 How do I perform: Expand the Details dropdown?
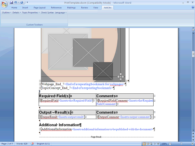(x=17, y=12)
